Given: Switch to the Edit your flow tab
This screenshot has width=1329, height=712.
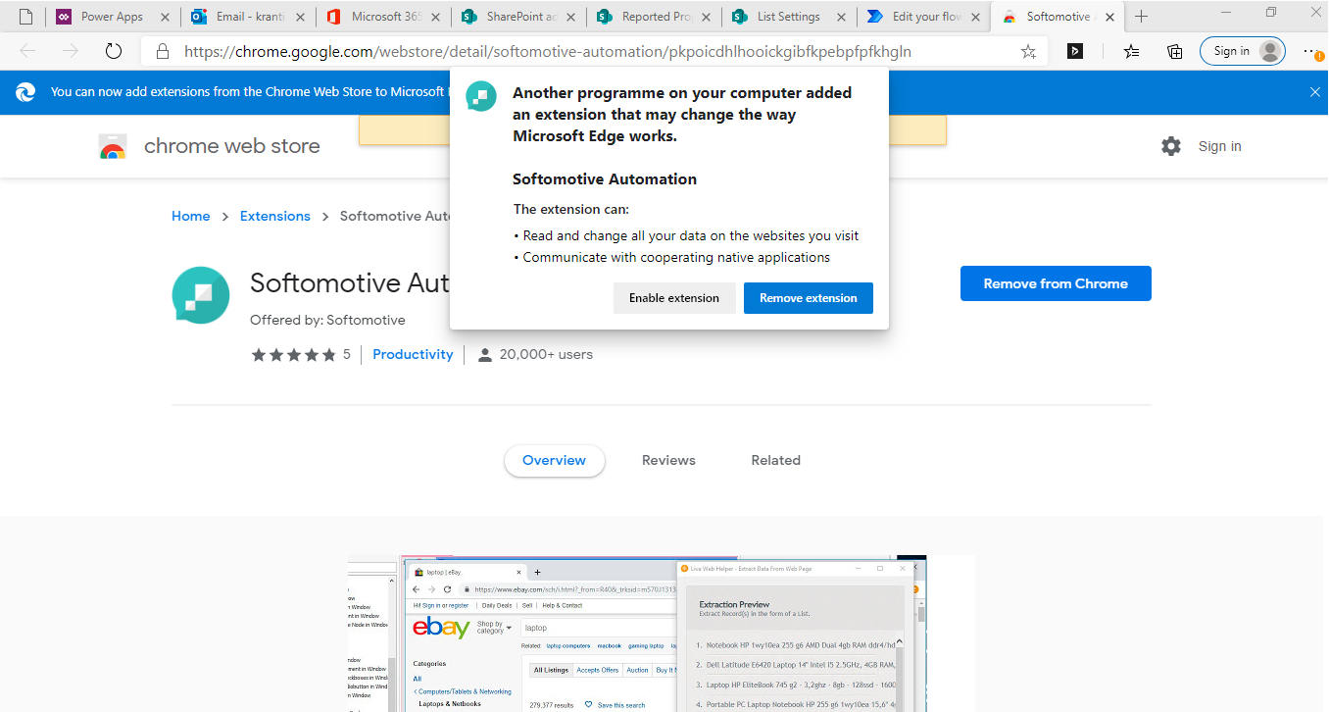Looking at the screenshot, I should pyautogui.click(x=923, y=17).
